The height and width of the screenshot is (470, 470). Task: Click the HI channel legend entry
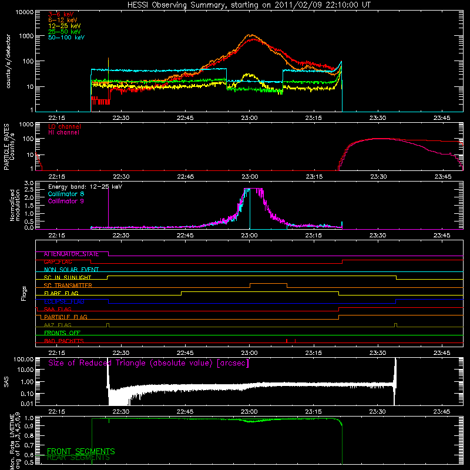tap(63, 133)
